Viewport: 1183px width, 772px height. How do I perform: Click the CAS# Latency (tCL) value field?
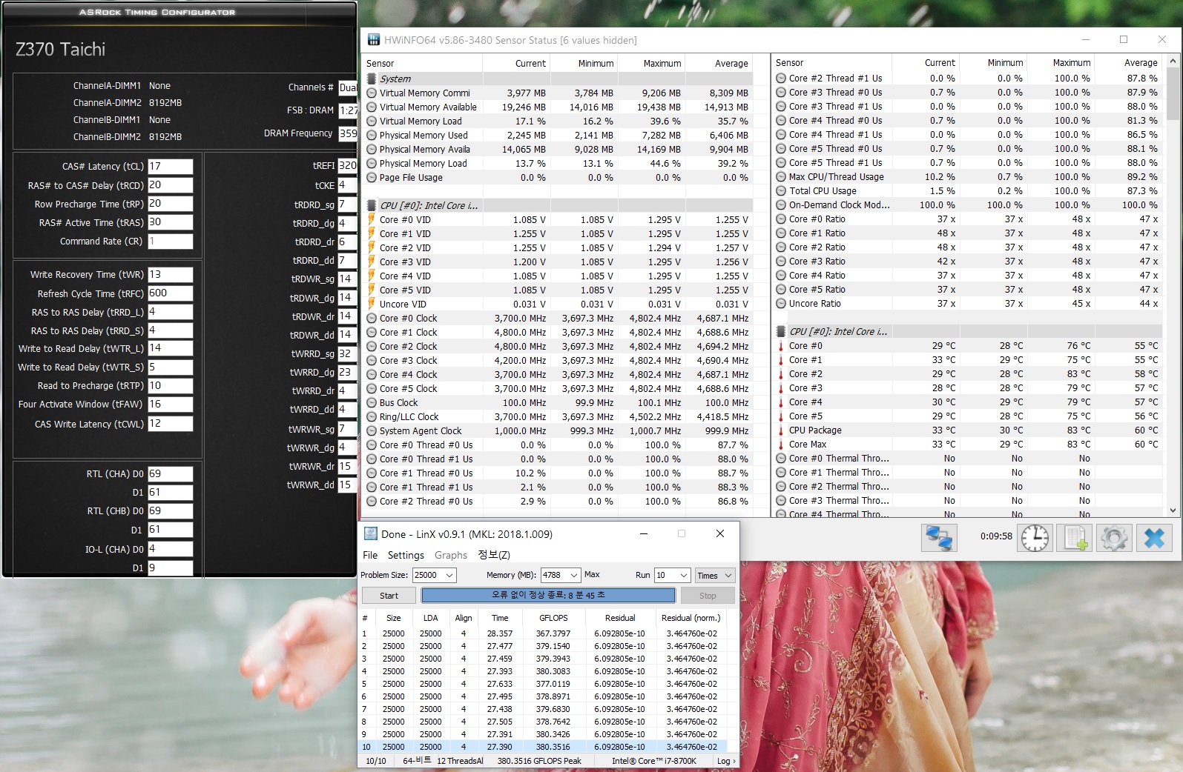point(170,167)
